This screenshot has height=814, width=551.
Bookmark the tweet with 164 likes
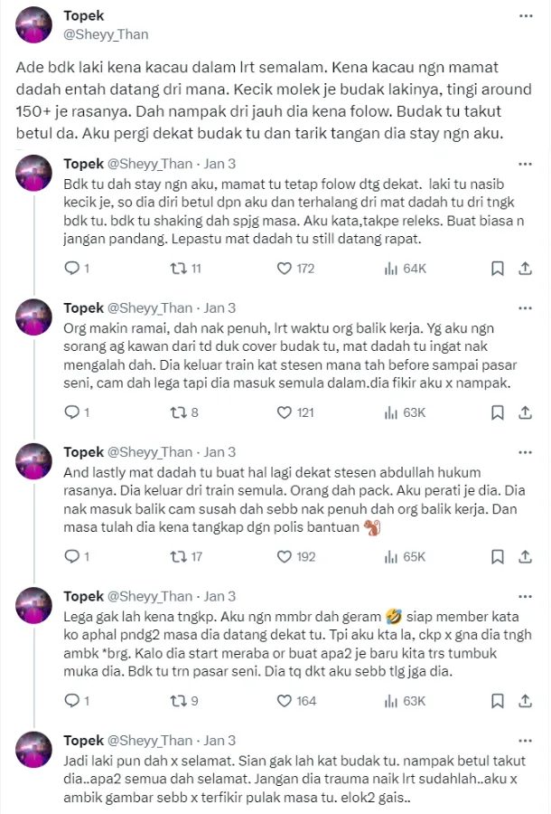(x=497, y=701)
